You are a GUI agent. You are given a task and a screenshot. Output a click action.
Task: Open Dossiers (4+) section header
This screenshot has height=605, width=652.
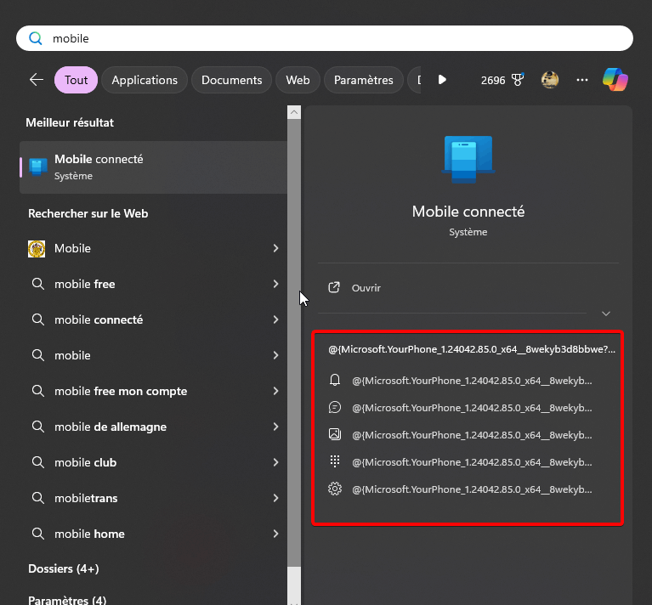(64, 568)
